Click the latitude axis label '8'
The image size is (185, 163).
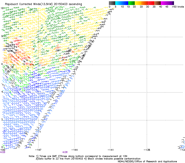tap(2, 36)
